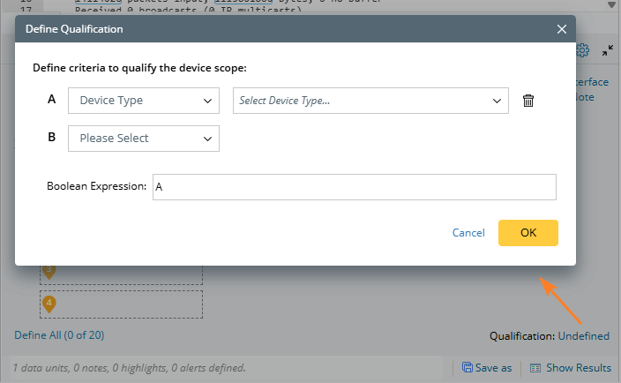This screenshot has width=621, height=383.
Task: Expand the Select Device Type value dropdown
Action: (370, 101)
